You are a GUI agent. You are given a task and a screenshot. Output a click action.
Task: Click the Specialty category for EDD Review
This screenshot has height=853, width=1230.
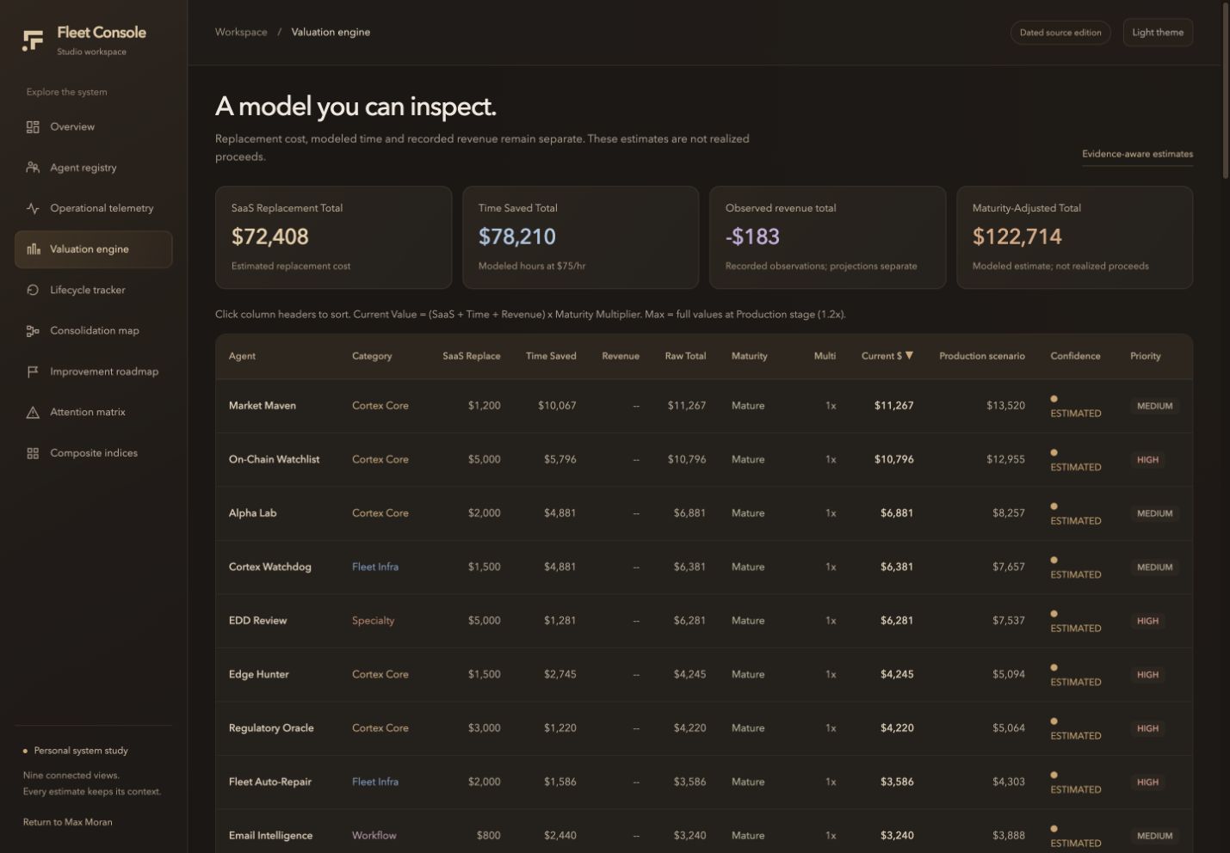(x=373, y=621)
